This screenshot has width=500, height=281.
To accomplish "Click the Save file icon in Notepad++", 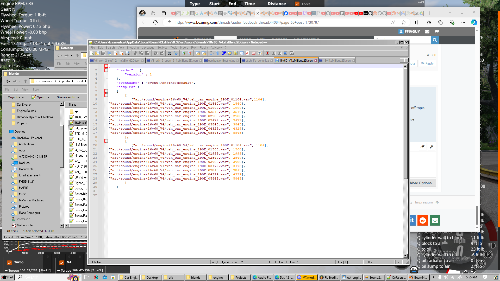I will [x=103, y=53].
